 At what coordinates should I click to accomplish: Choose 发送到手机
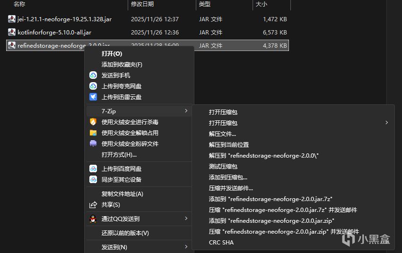[116, 75]
